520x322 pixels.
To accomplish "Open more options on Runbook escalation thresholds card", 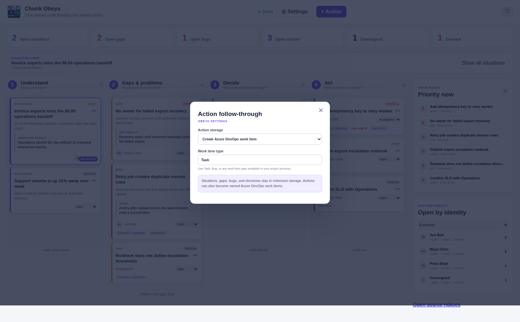I will [x=195, y=255].
